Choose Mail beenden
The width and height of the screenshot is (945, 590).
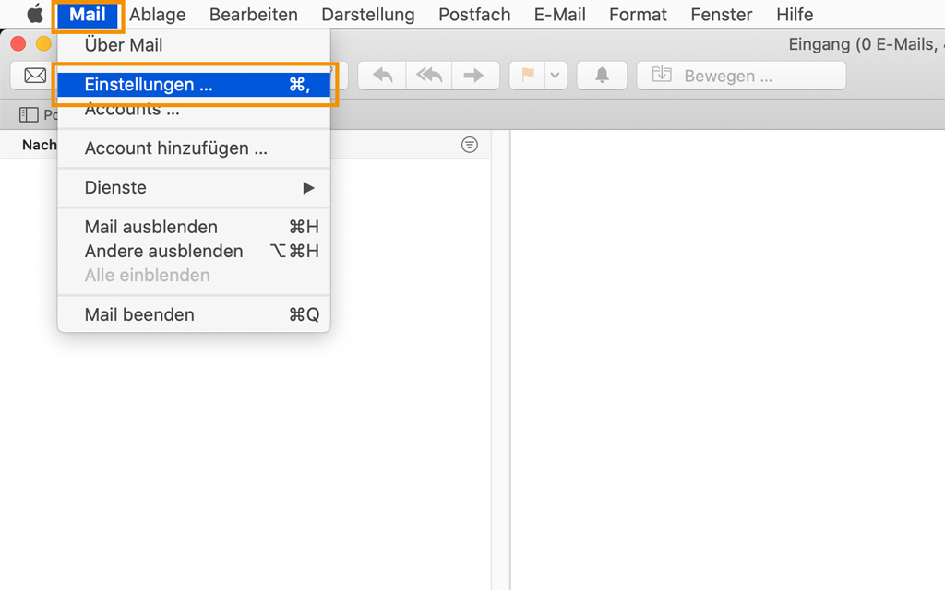pyautogui.click(x=194, y=315)
